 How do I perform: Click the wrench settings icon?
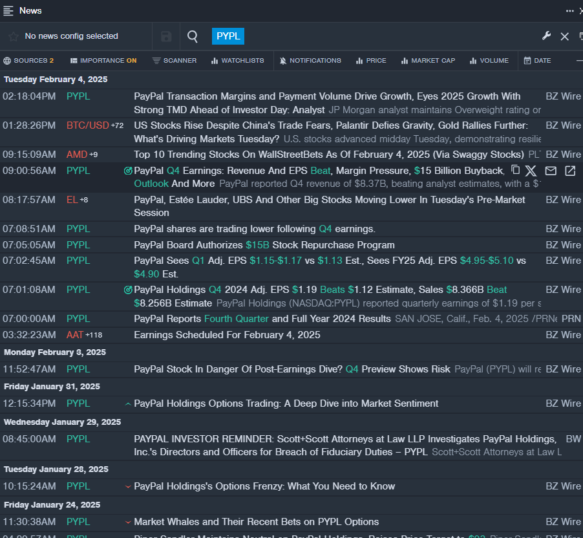coord(546,36)
